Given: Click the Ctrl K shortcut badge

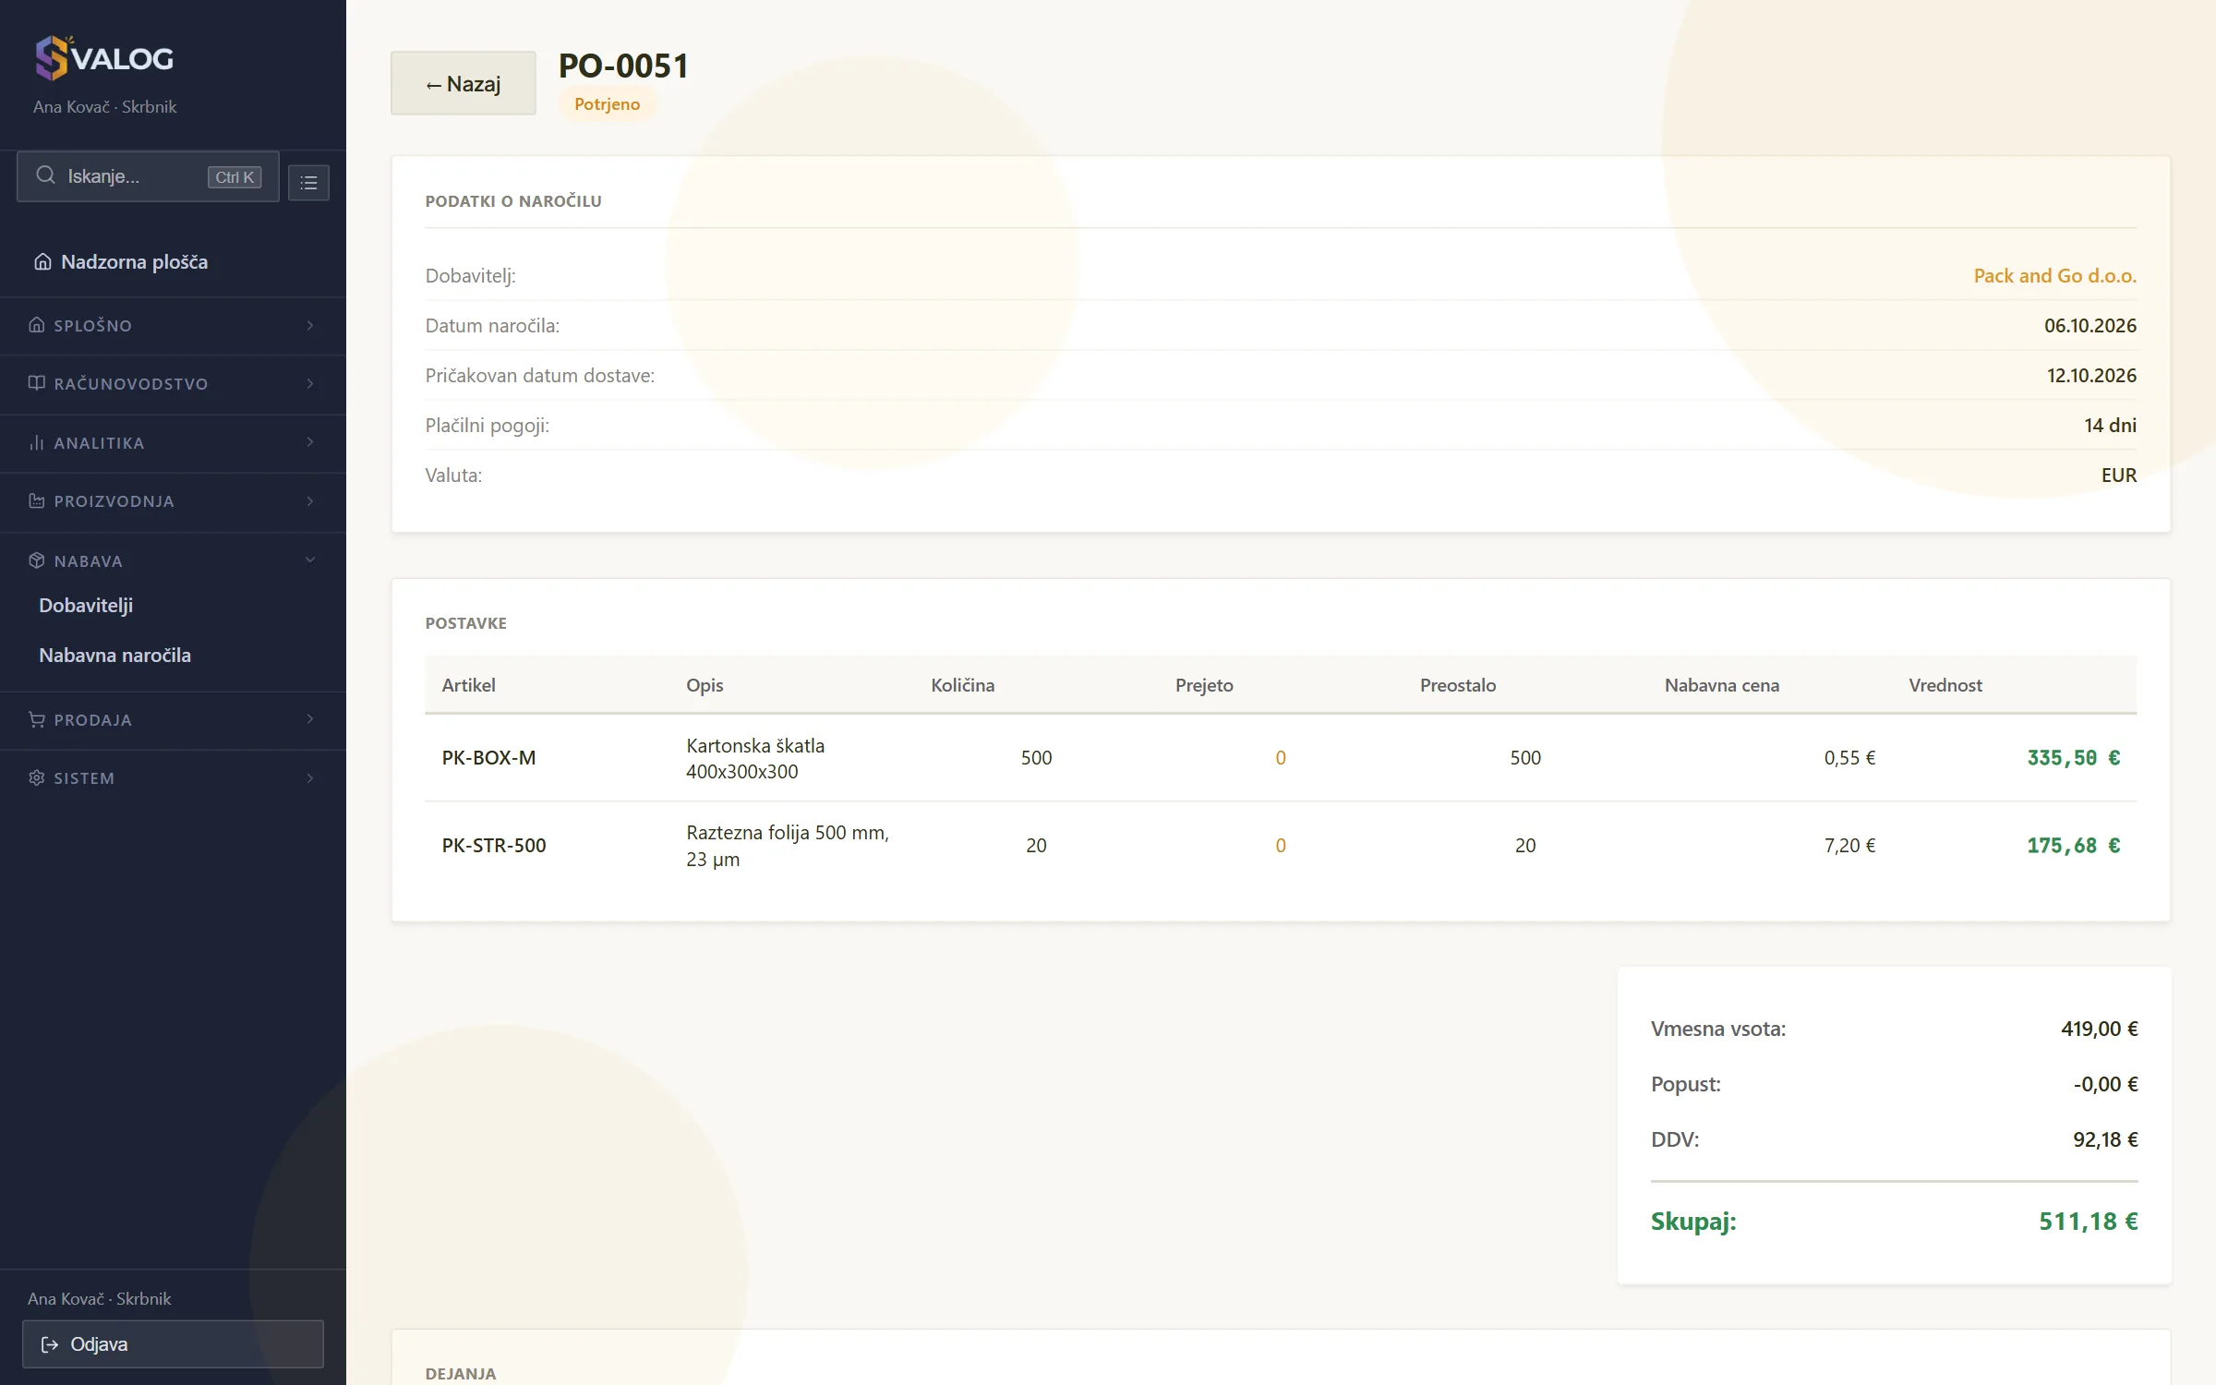Looking at the screenshot, I should (235, 177).
